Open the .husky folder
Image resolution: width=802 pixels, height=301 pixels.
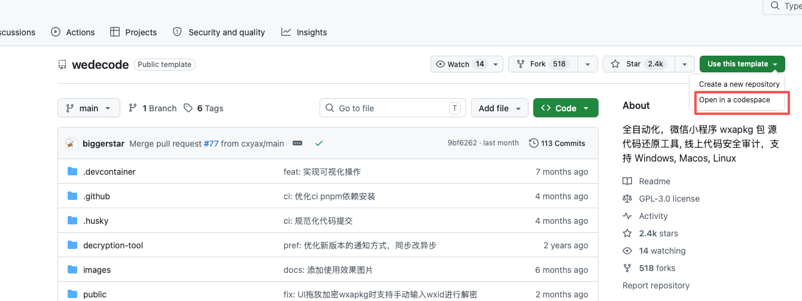click(x=96, y=221)
